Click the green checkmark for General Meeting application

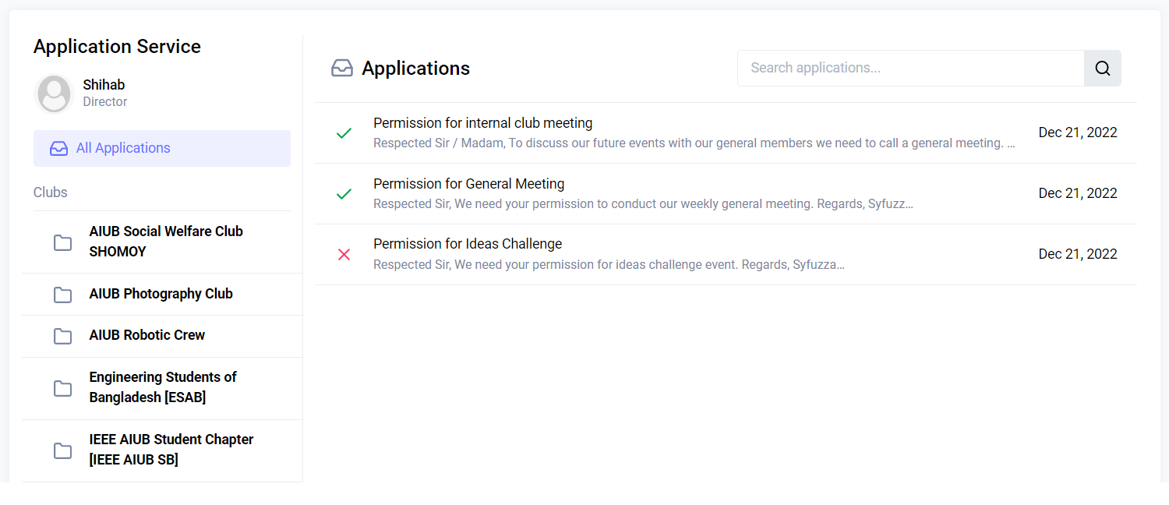[344, 193]
